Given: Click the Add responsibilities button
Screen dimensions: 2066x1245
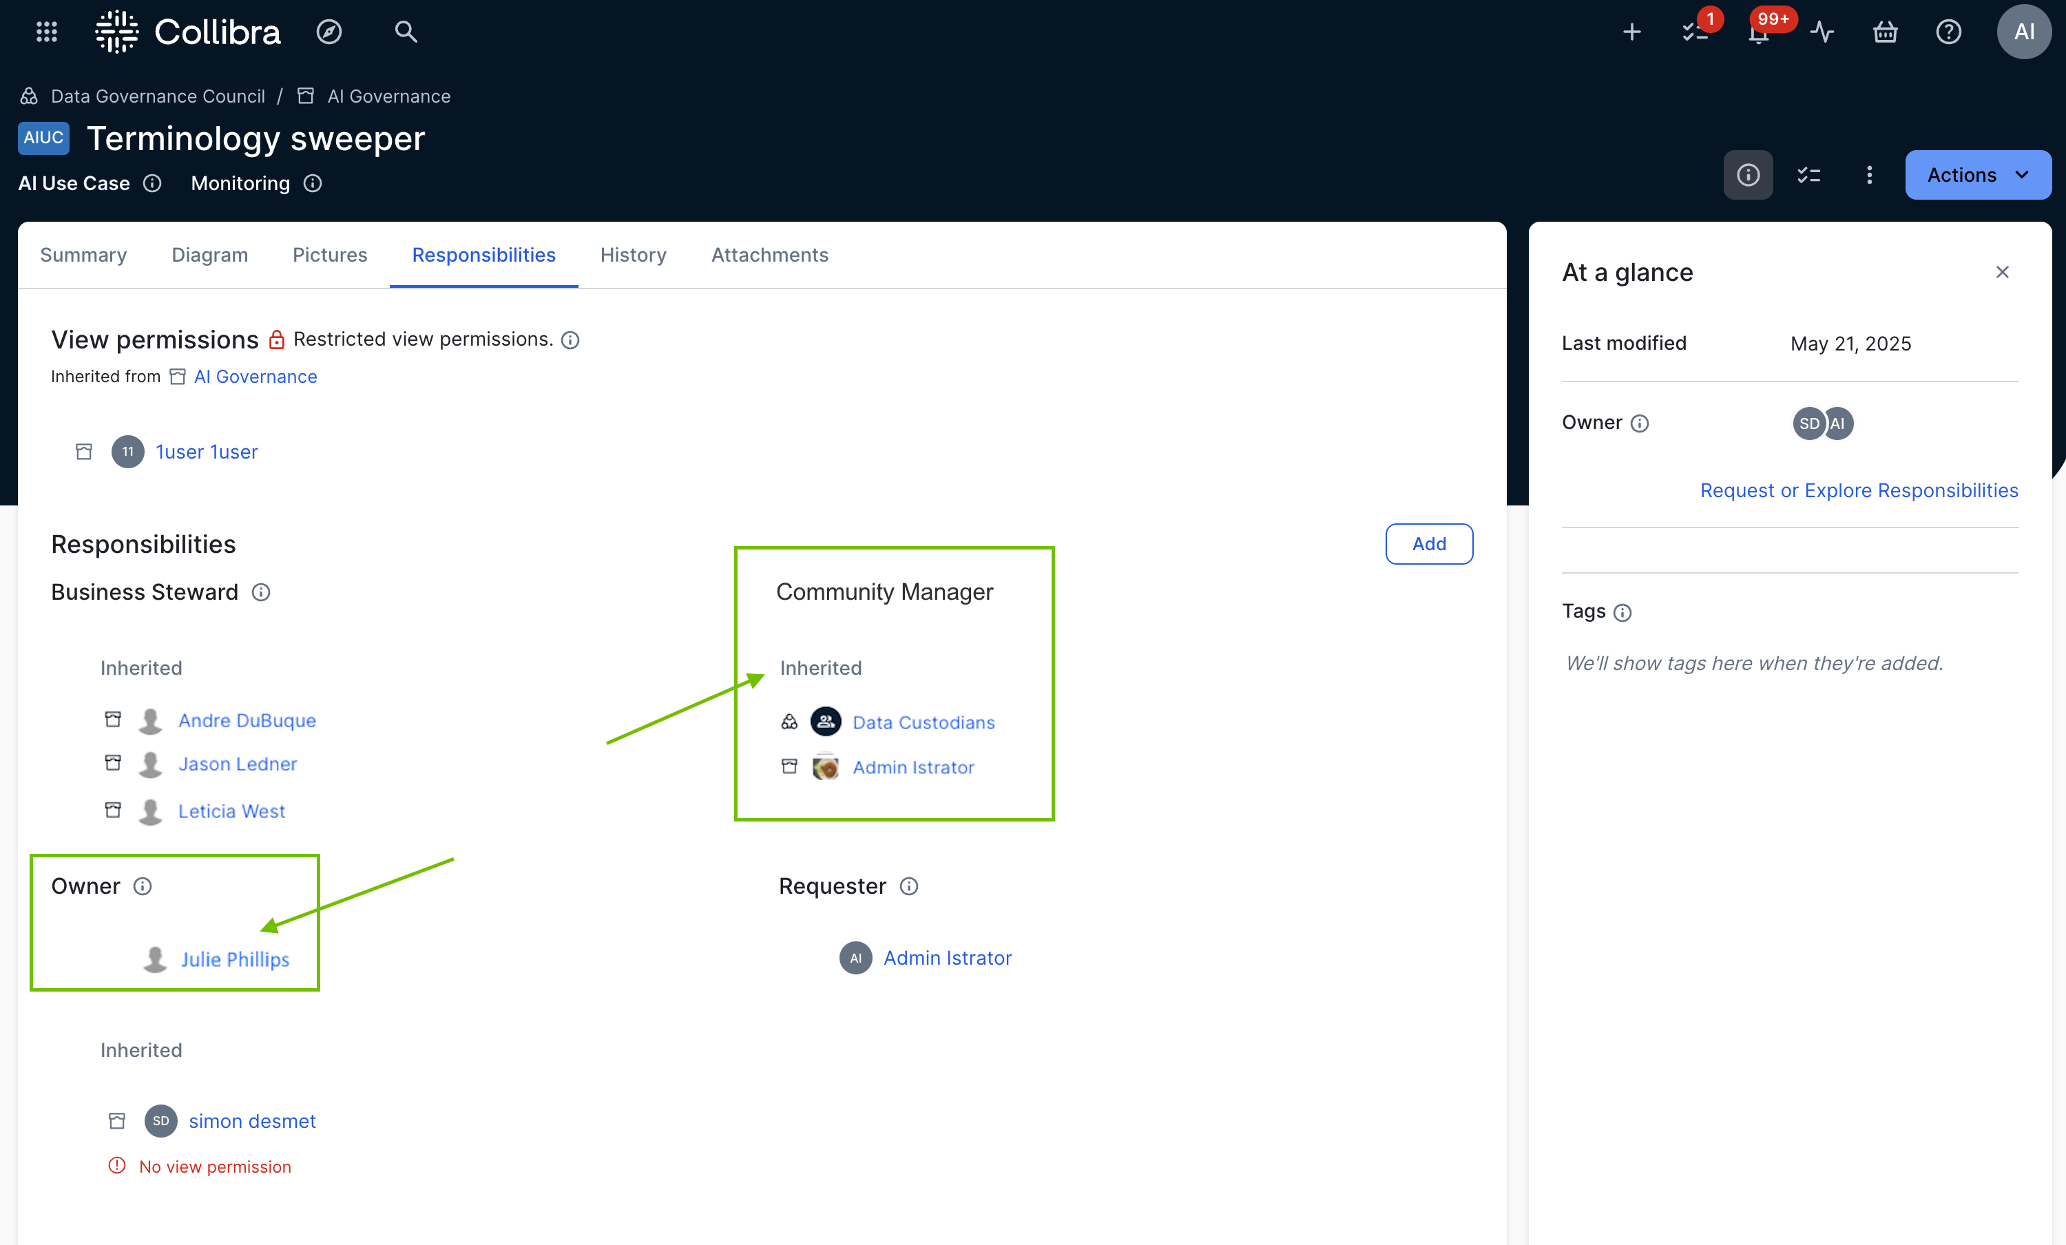Looking at the screenshot, I should (1429, 543).
